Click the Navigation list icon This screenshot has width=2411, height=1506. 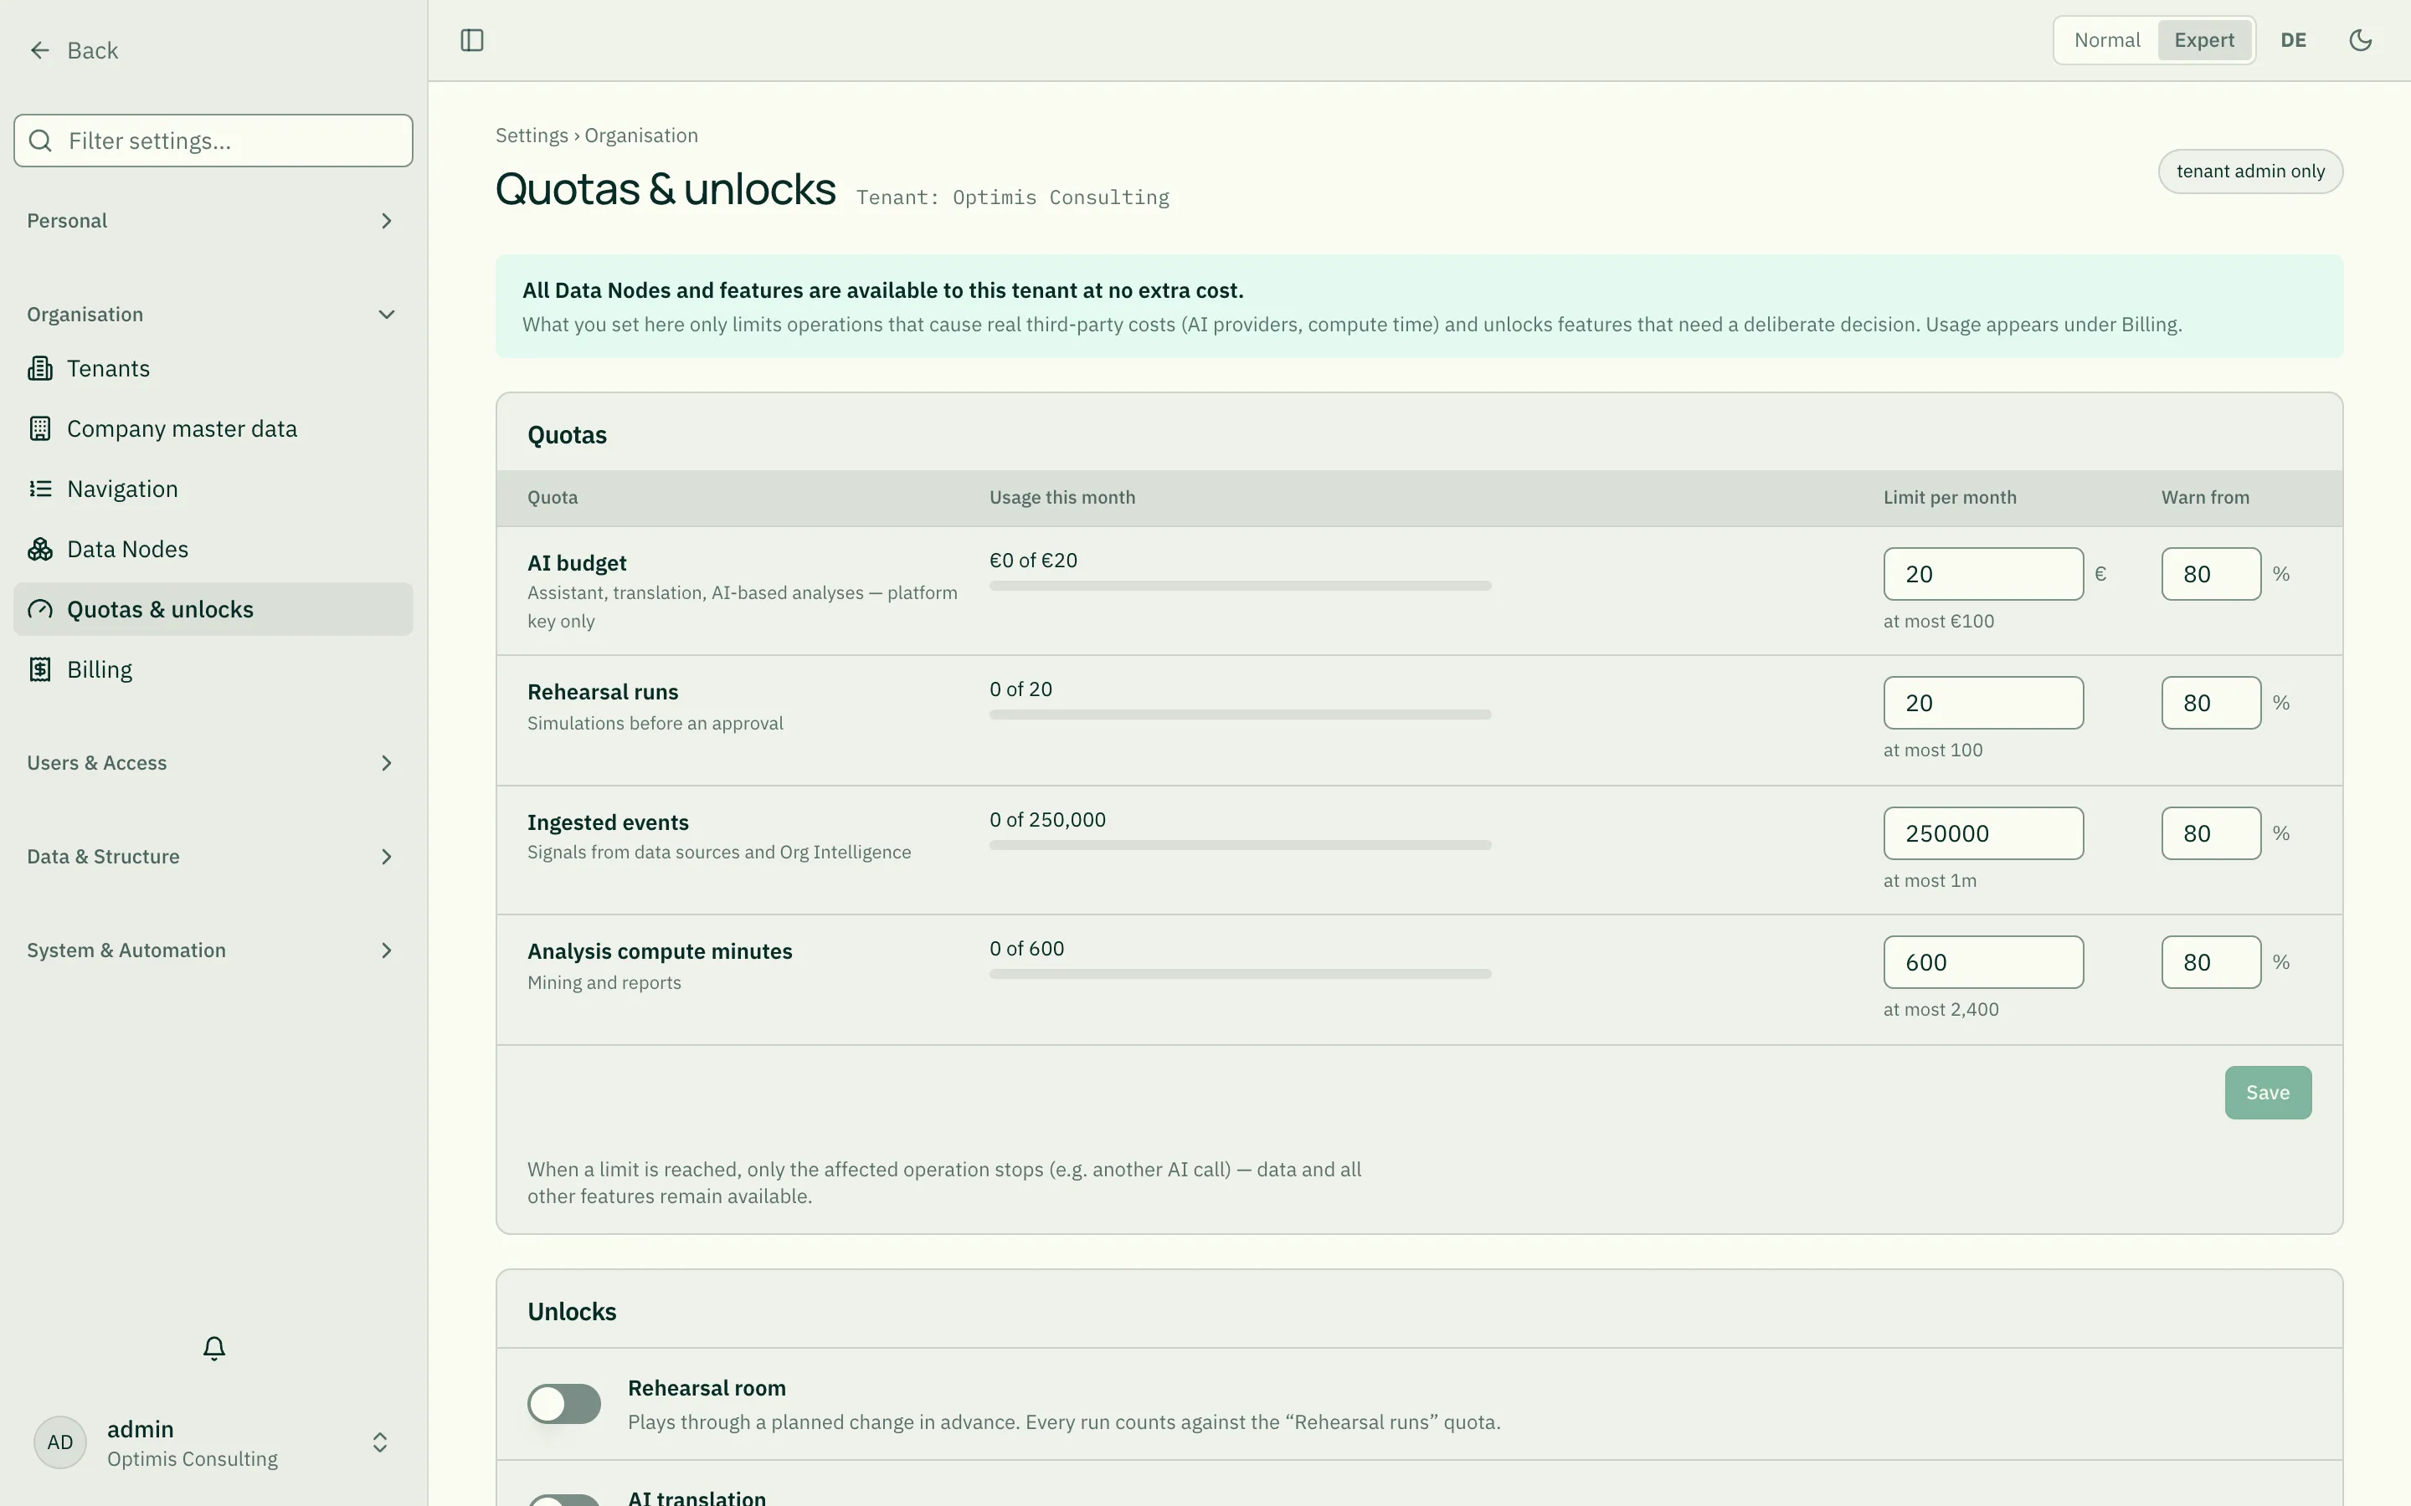[x=40, y=489]
